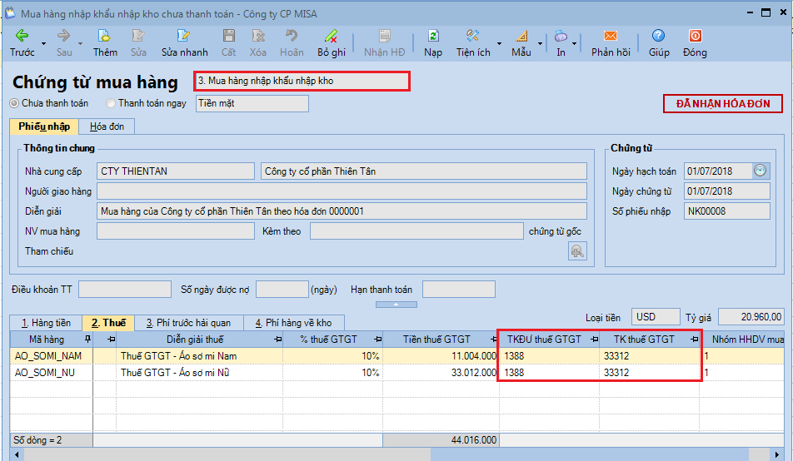
Task: Pin the Mã hàng column
Action: 87,339
